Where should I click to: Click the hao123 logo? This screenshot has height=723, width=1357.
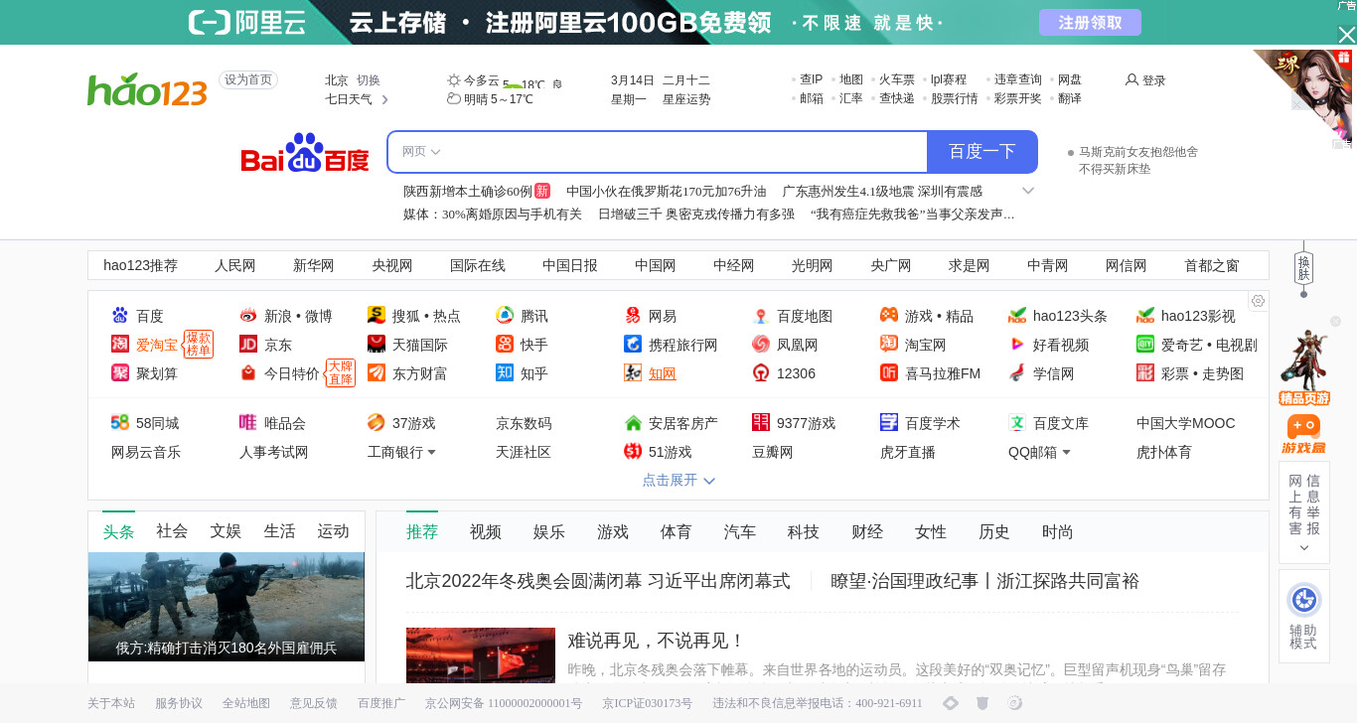(147, 89)
